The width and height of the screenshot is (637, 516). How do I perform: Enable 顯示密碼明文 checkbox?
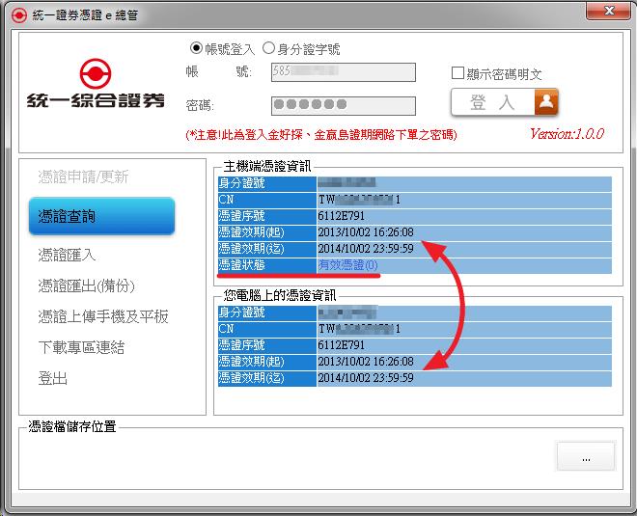click(x=457, y=73)
